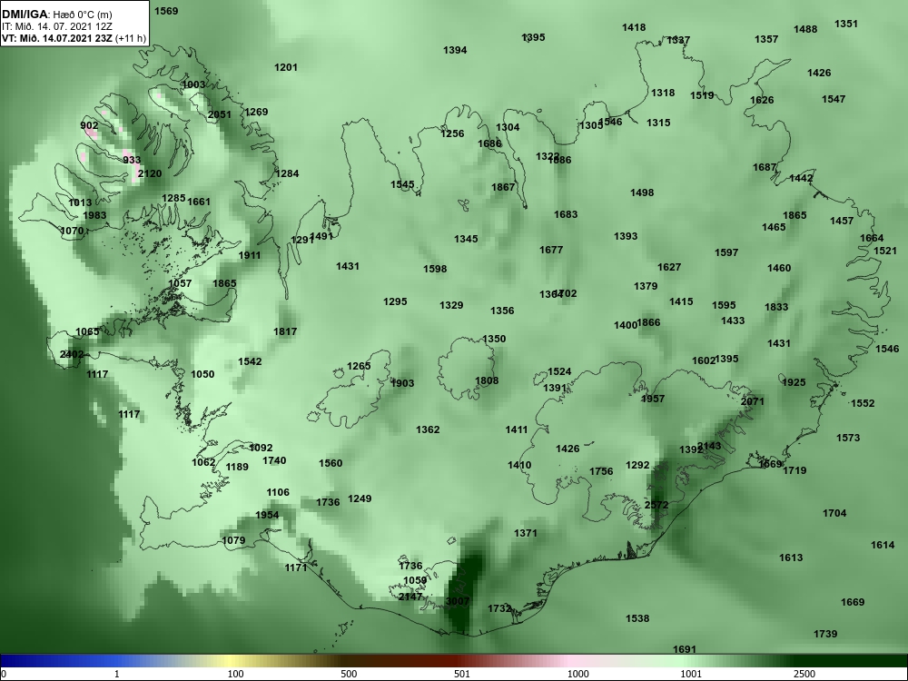Select the 1050 reading
The width and height of the screenshot is (908, 681).
pyautogui.click(x=202, y=374)
